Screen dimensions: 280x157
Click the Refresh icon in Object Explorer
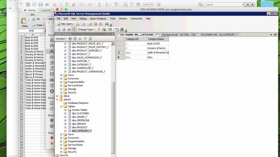pyautogui.click(x=90, y=39)
